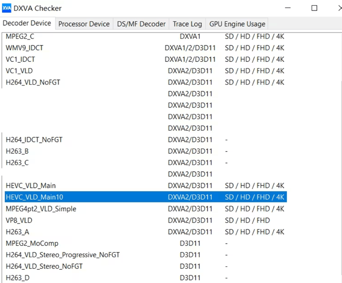
Task: Select the H264_VLD_NoFGT row
Action: point(146,82)
